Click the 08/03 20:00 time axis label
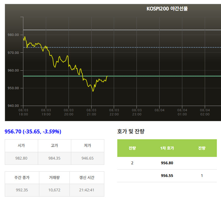This screenshot has height=199, width=221. click(69, 112)
